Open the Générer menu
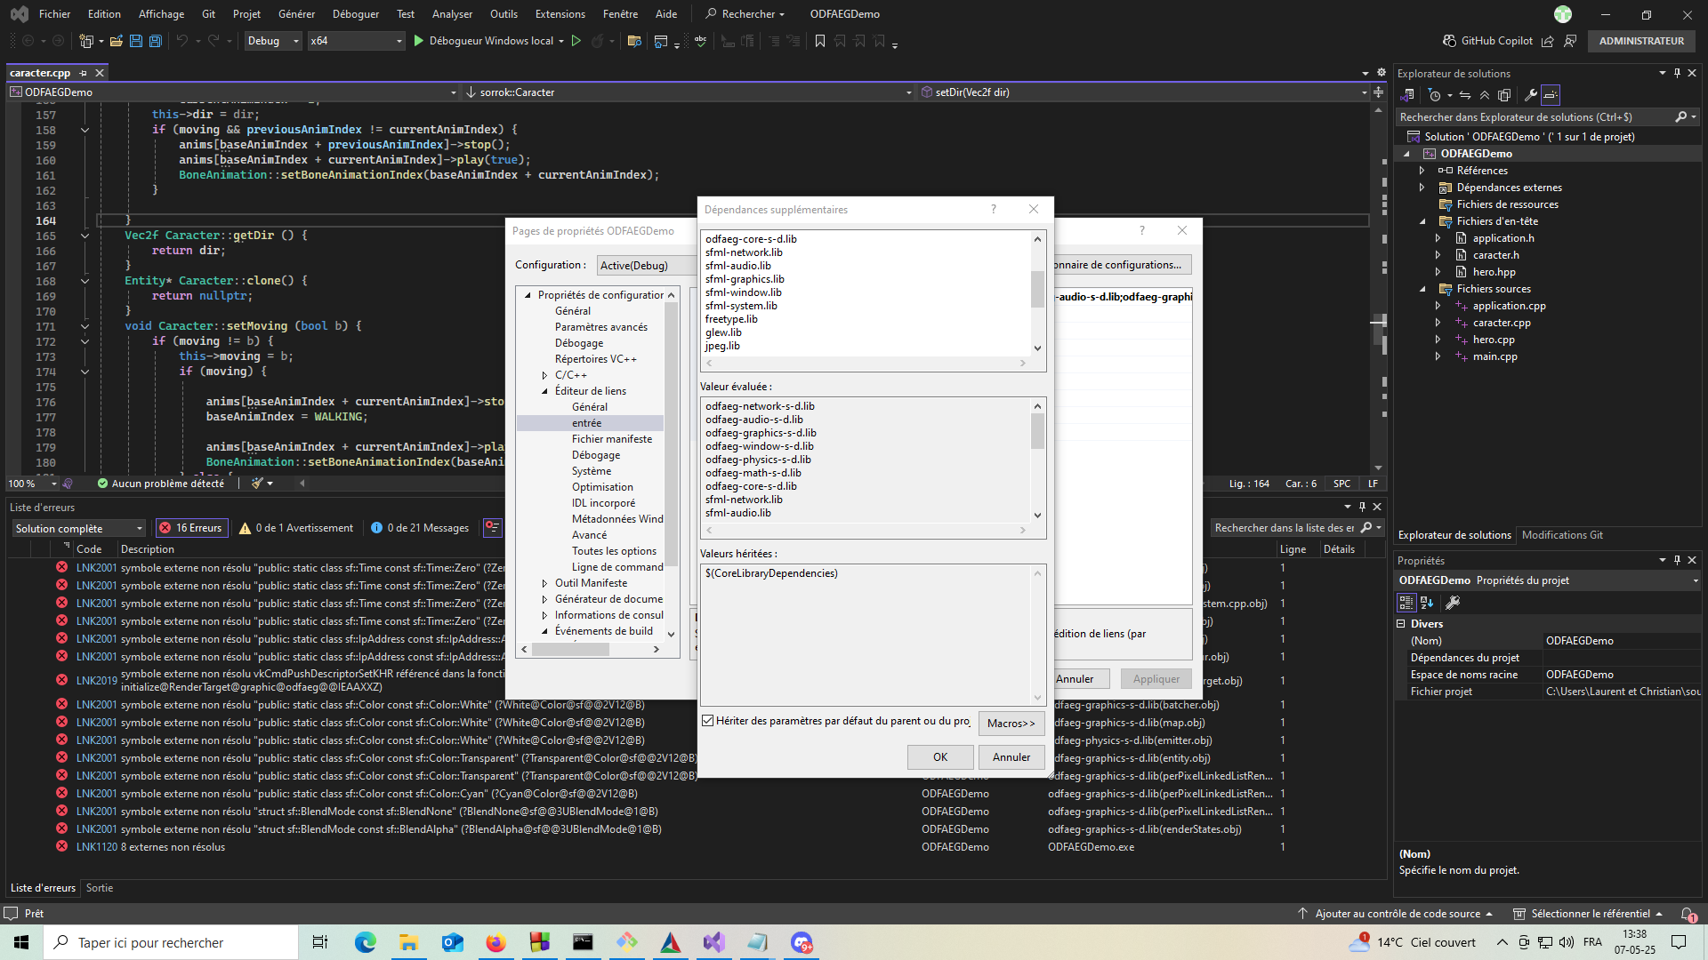1708x960 pixels. pyautogui.click(x=296, y=13)
